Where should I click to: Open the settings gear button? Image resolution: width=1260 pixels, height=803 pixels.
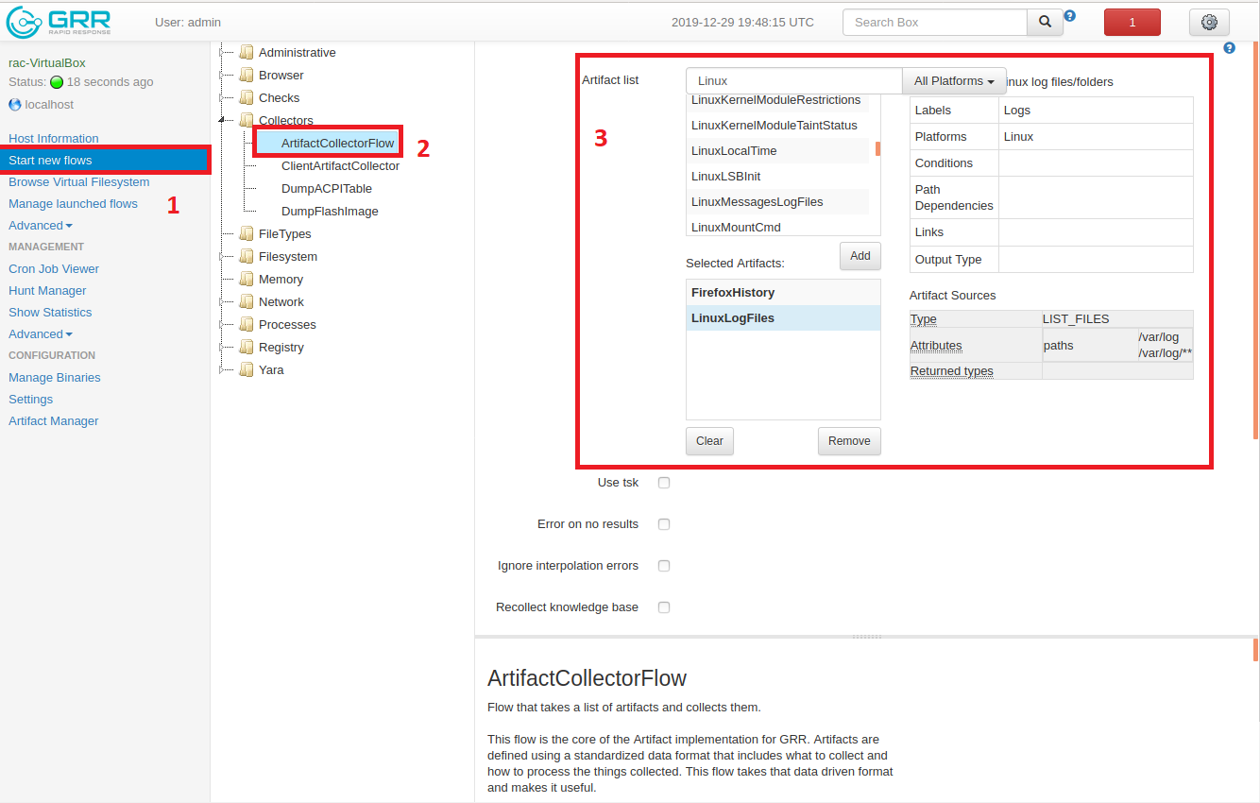(1209, 23)
